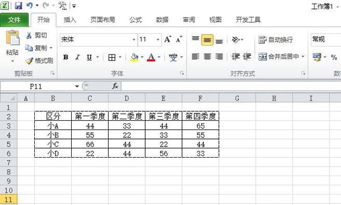The height and width of the screenshot is (205, 341).
Task: Switch to the 视图 (View) tab
Action: [215, 20]
